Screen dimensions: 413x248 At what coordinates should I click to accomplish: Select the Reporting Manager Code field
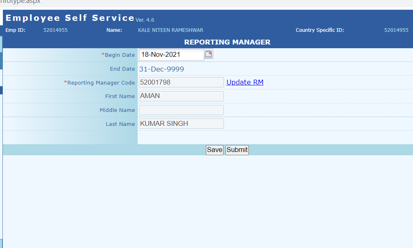point(181,83)
